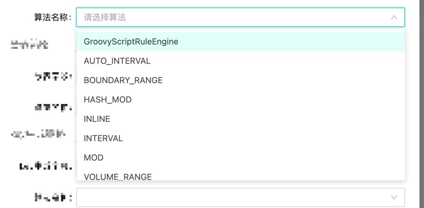This screenshot has width=424, height=208.
Task: Click the blurred label beside the bottom dropdown
Action: 53,197
